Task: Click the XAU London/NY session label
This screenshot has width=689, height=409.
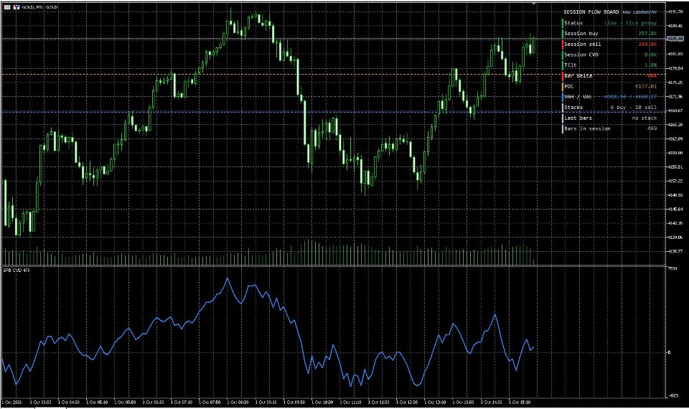Action: coord(639,12)
